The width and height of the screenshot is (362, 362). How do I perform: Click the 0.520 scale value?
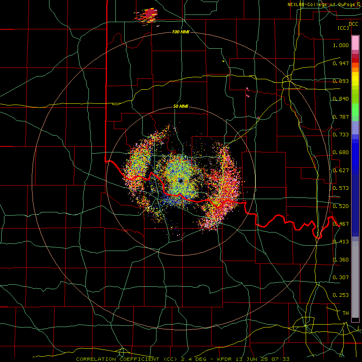click(x=341, y=206)
